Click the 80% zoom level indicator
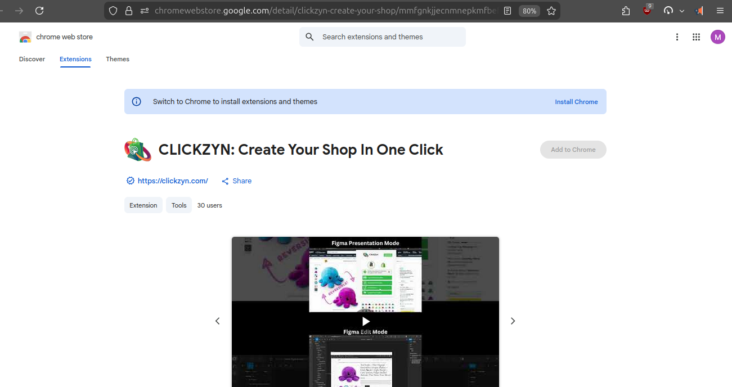The height and width of the screenshot is (387, 732). [529, 11]
